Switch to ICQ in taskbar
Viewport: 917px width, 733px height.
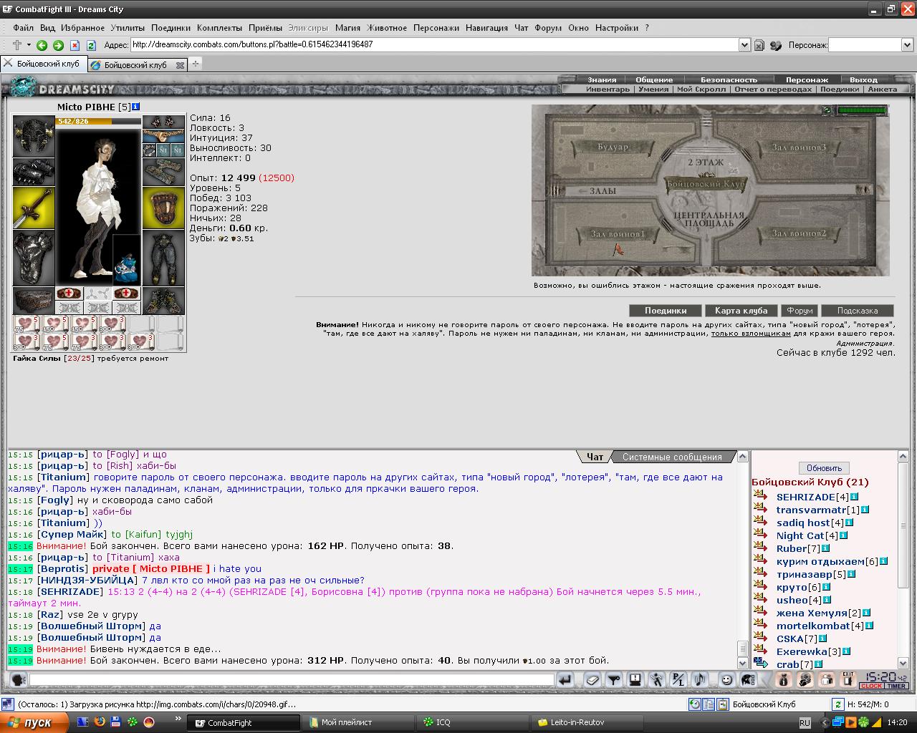coord(473,722)
